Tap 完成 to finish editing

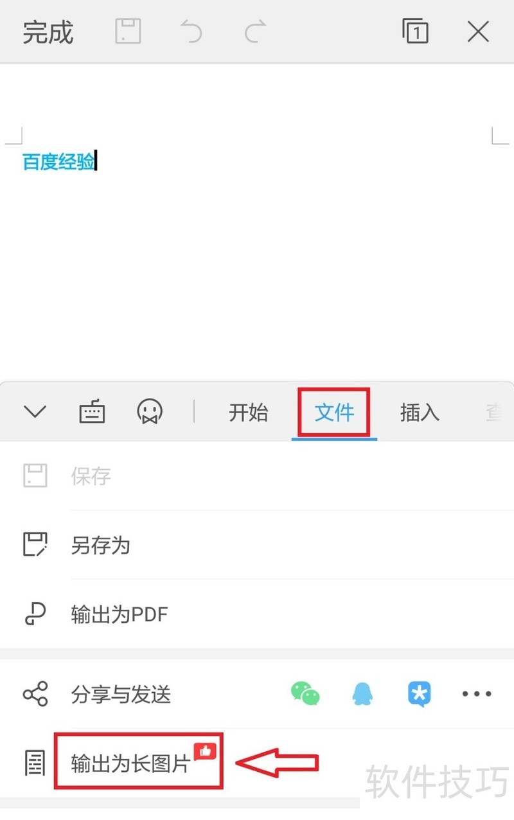point(48,32)
